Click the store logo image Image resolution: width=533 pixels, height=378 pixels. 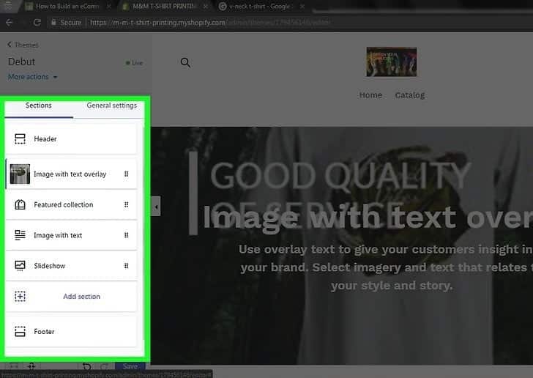click(x=392, y=62)
